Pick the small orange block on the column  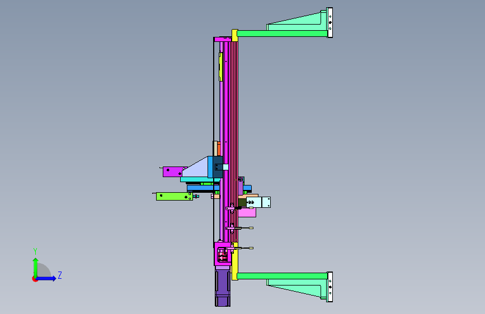tap(219, 149)
